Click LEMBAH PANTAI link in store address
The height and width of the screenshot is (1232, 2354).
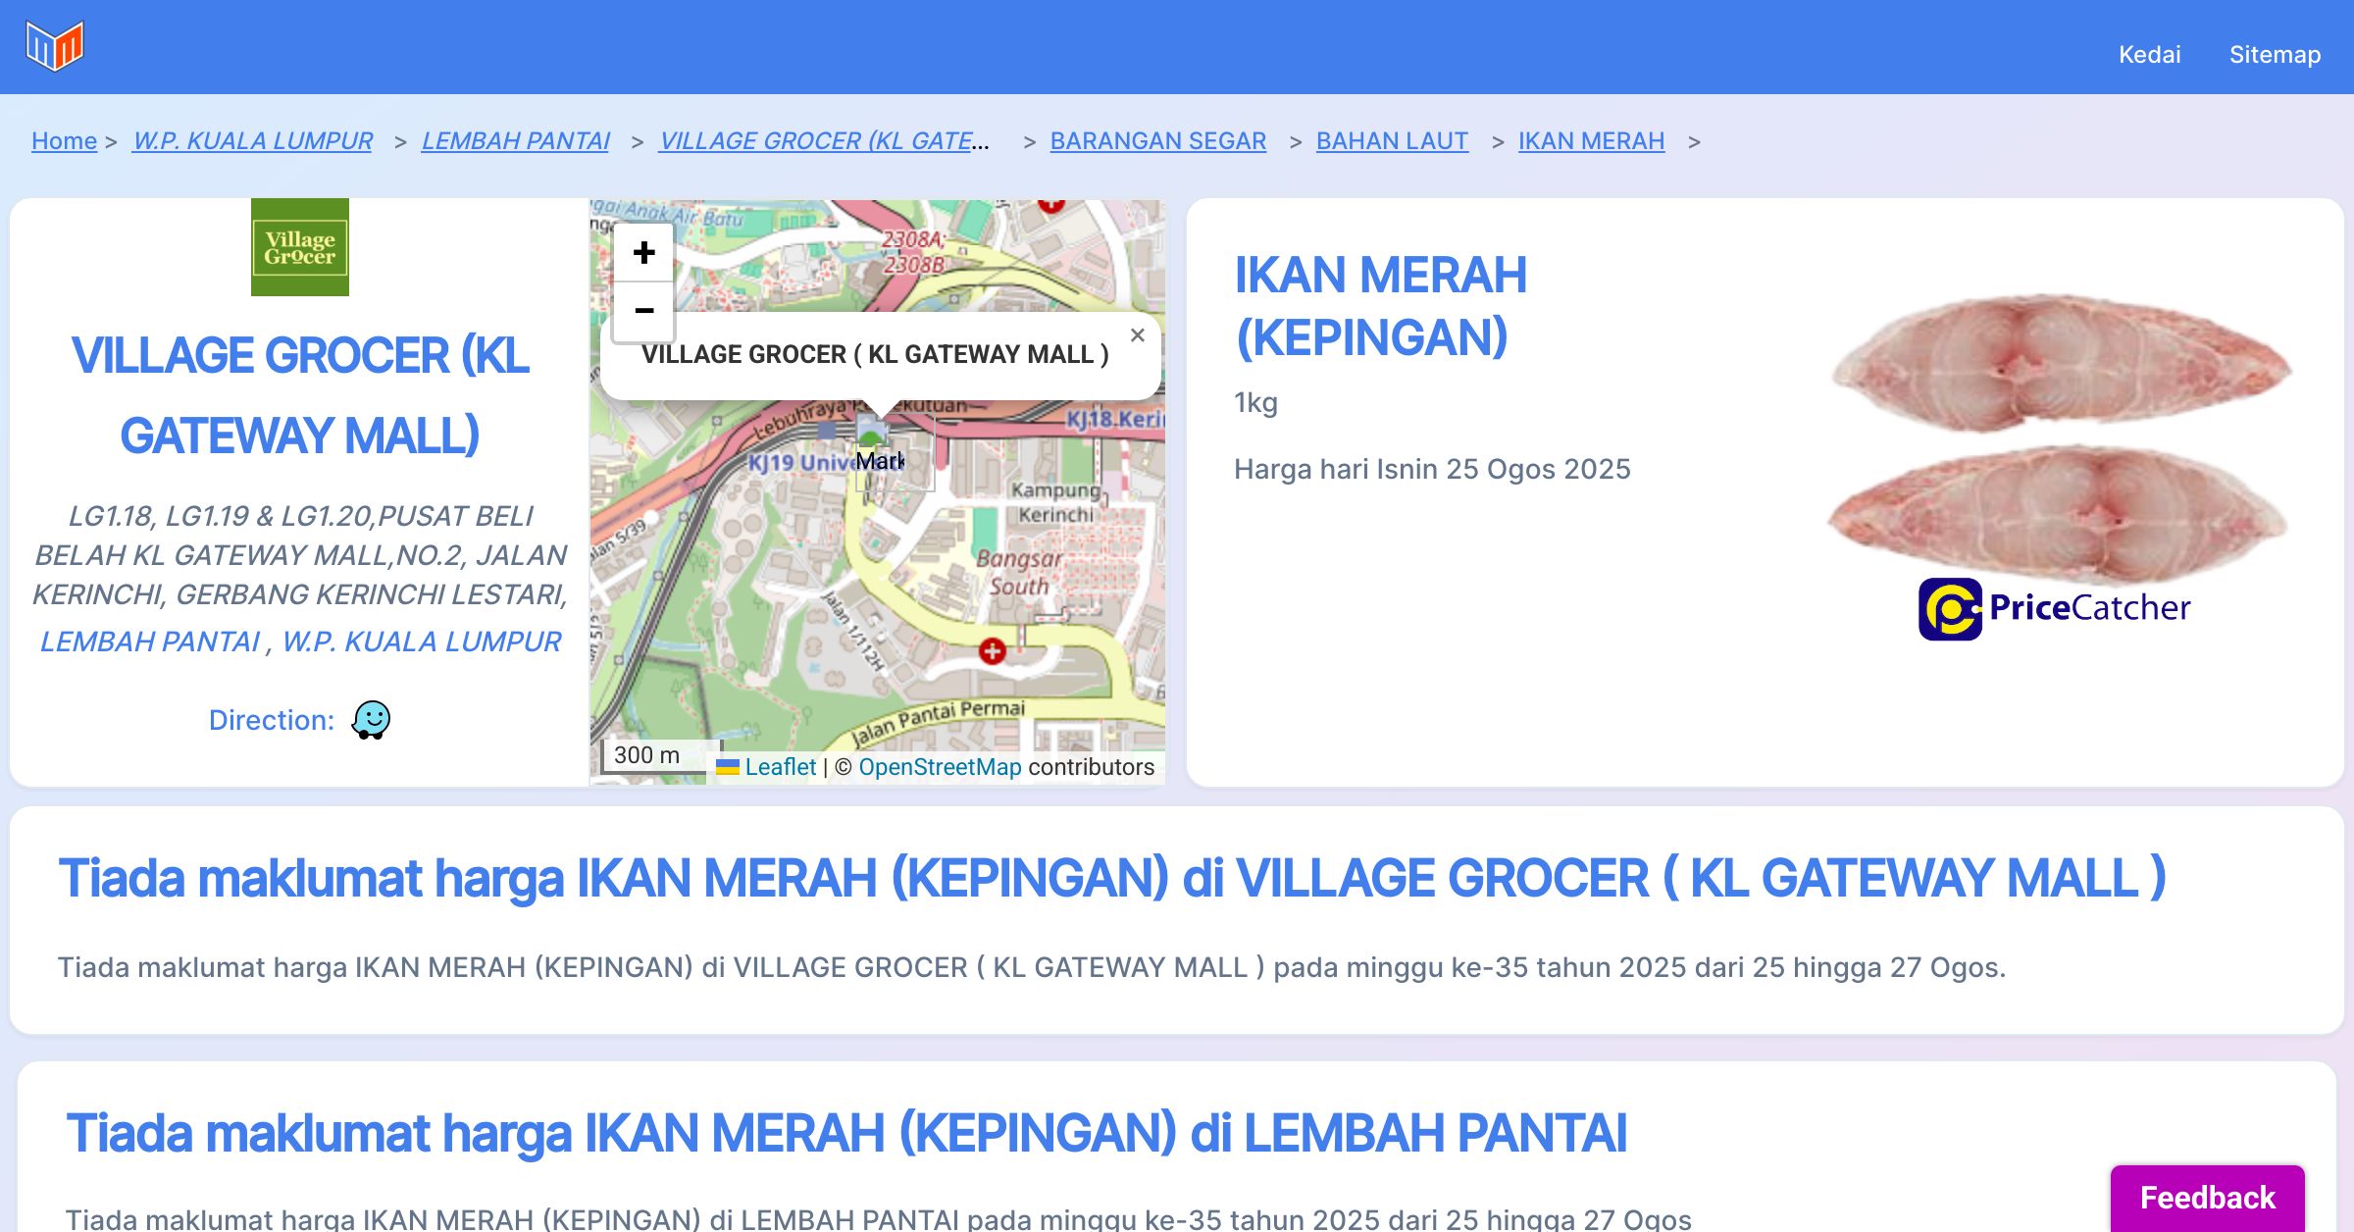[149, 642]
